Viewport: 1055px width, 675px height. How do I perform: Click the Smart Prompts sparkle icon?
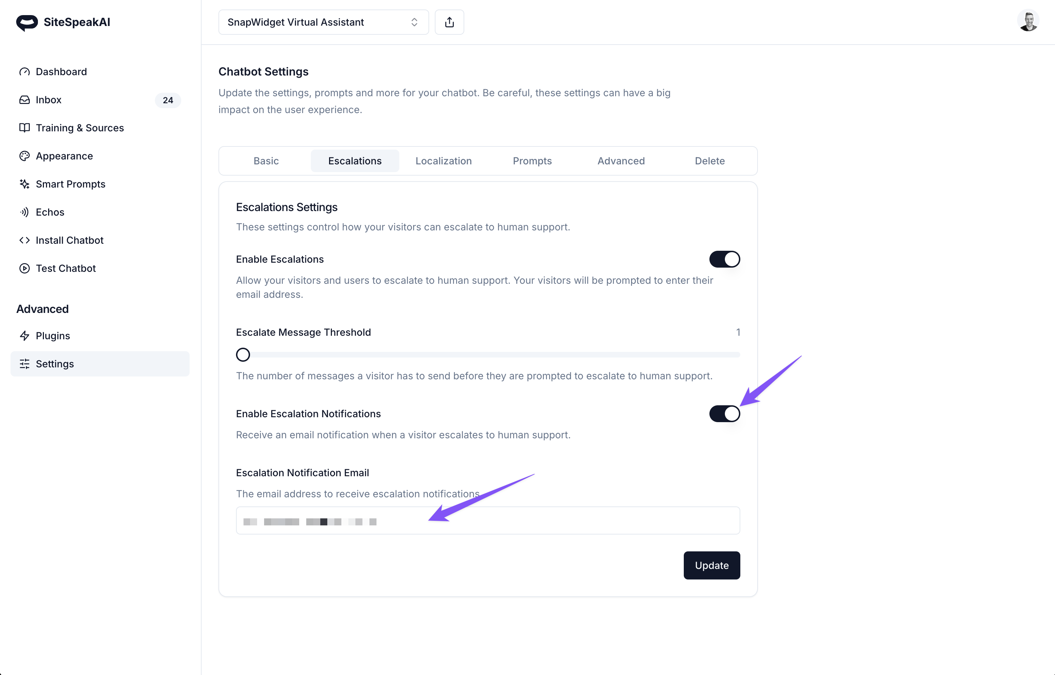pos(25,184)
